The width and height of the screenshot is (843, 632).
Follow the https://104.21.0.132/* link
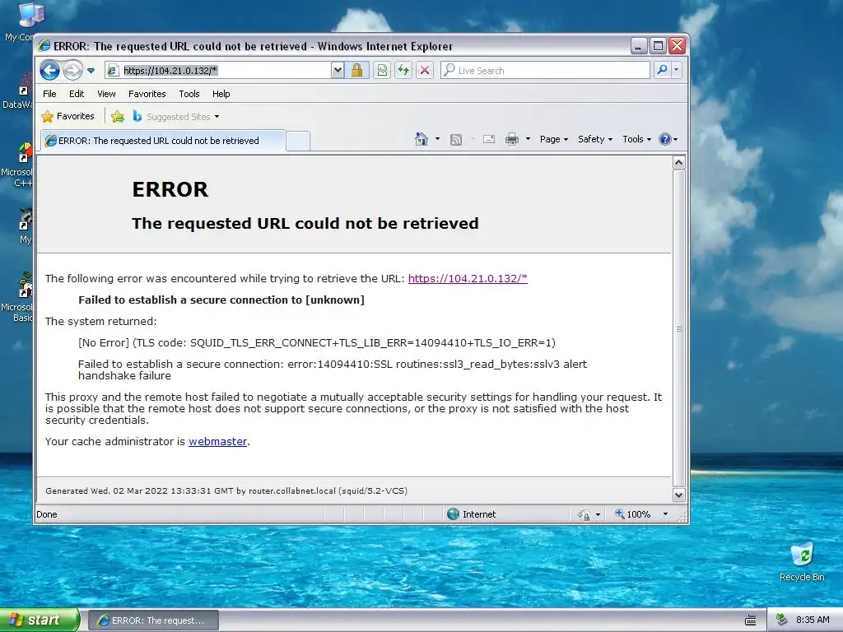(468, 278)
